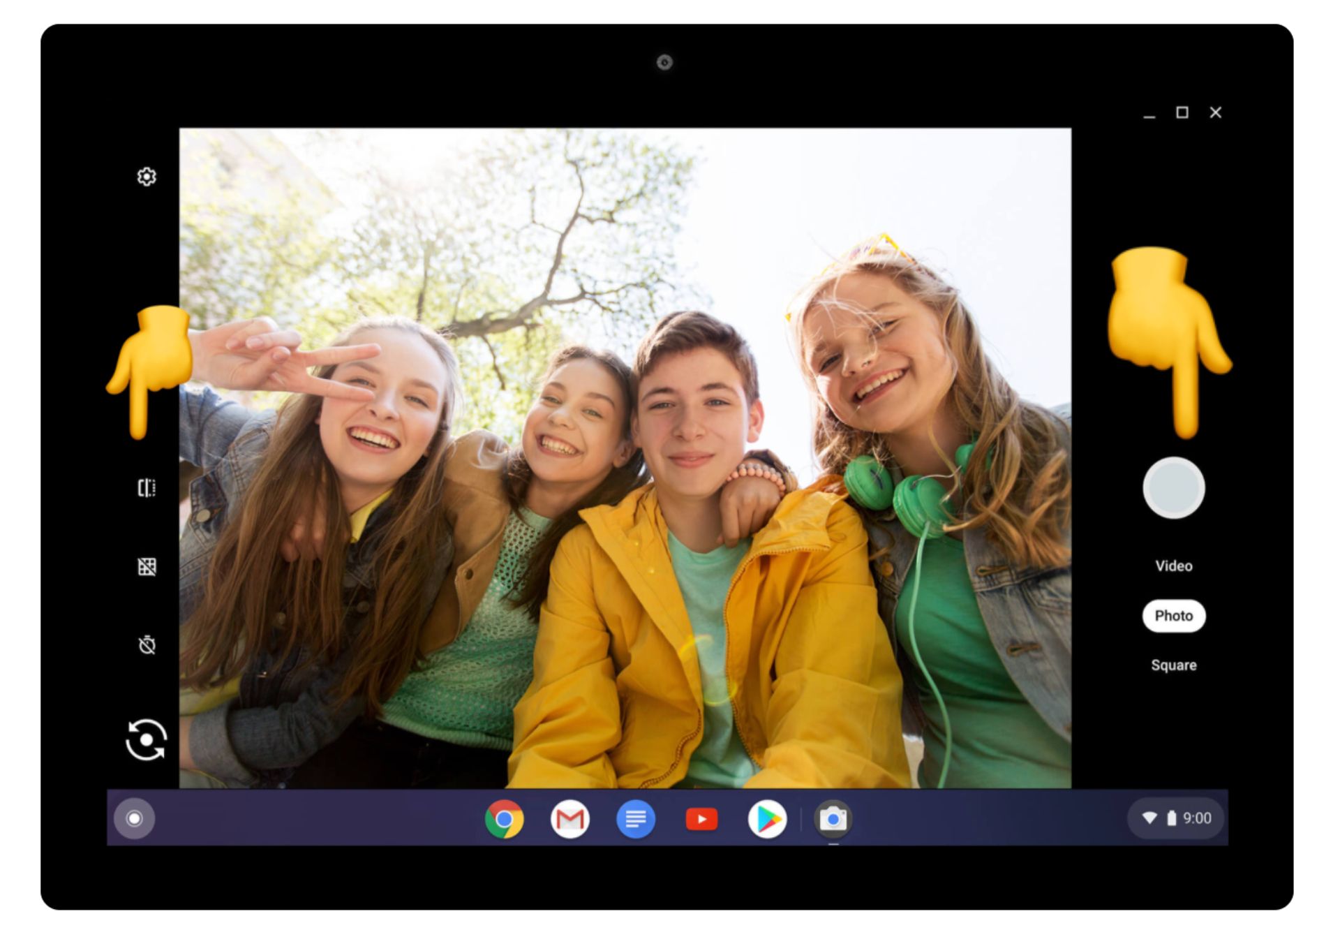Minimize the camera window

point(1149,114)
